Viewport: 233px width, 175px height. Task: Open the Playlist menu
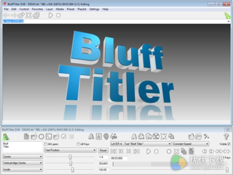82,9
